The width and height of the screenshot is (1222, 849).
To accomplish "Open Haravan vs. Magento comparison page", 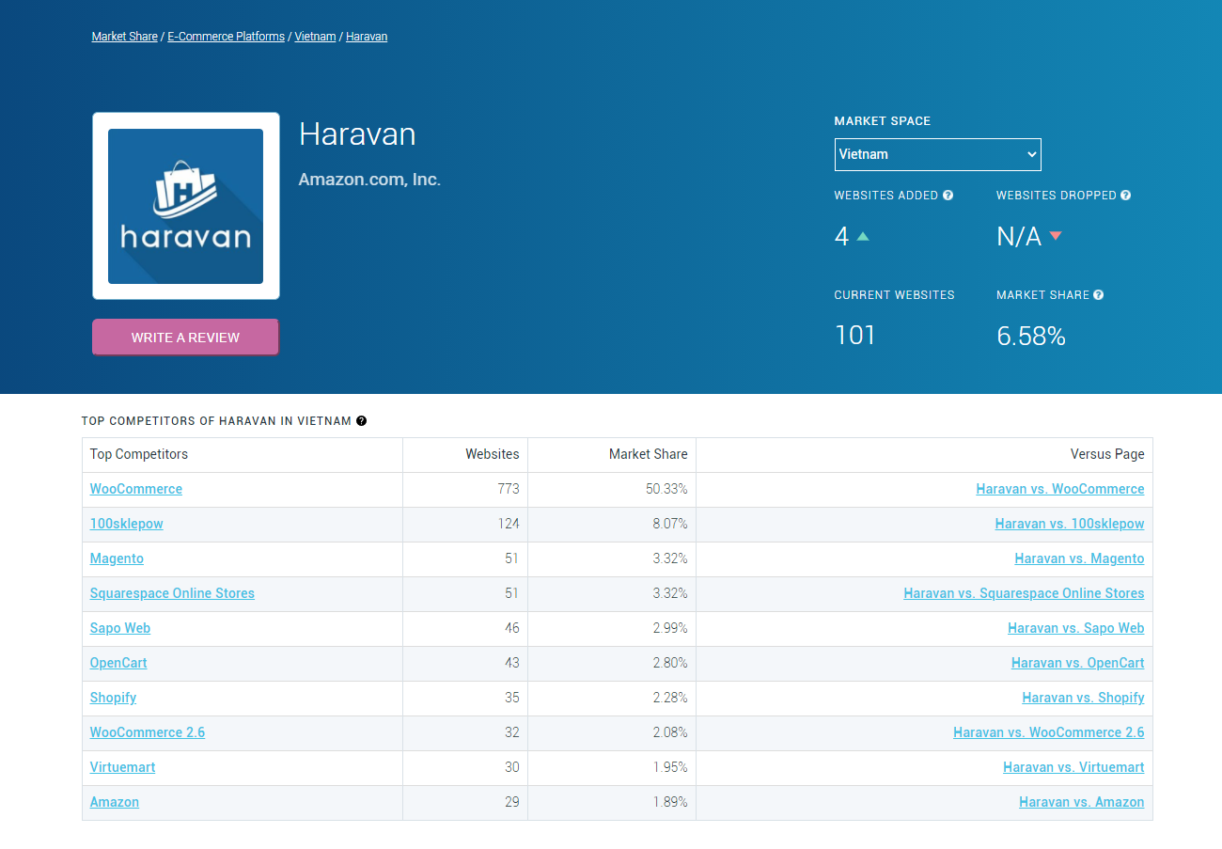I will point(1079,558).
